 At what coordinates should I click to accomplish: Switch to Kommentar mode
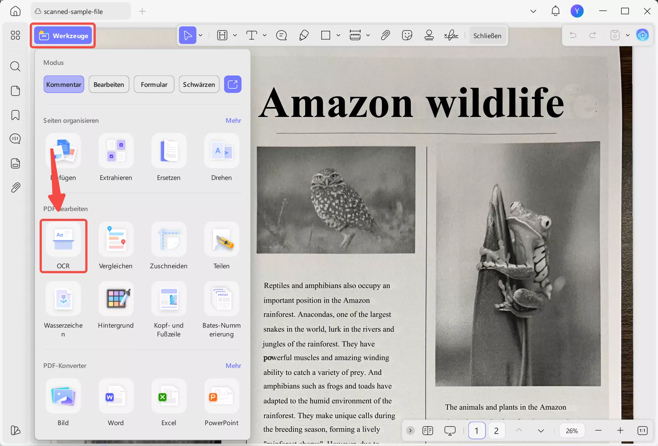pos(64,84)
